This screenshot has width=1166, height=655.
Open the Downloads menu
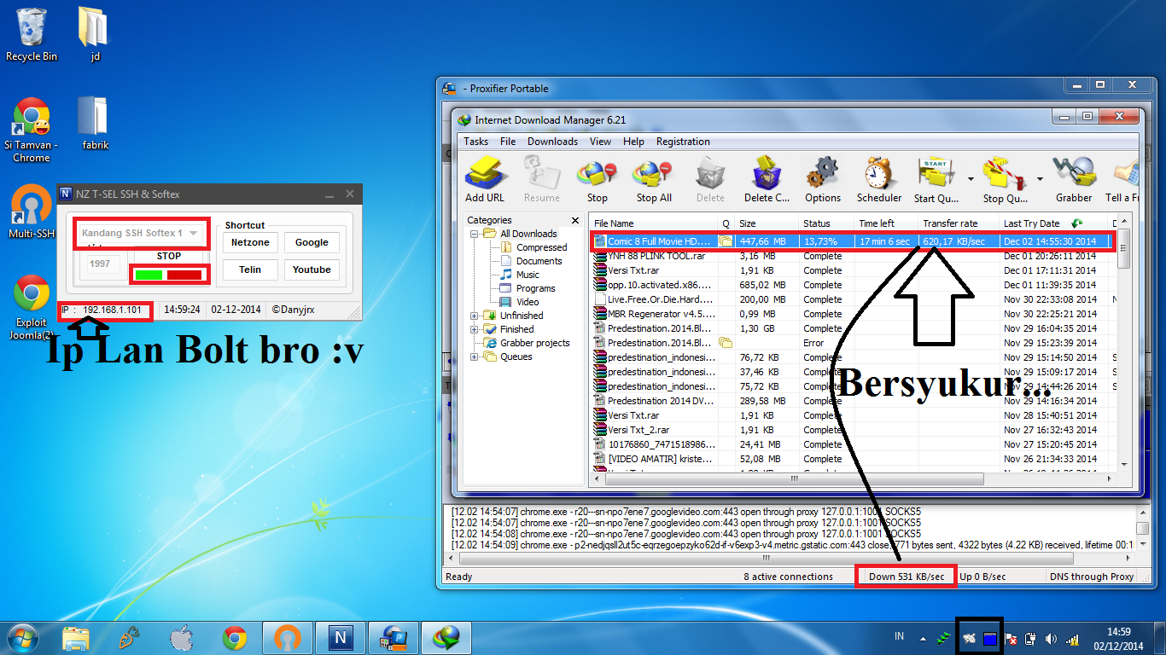(x=552, y=142)
